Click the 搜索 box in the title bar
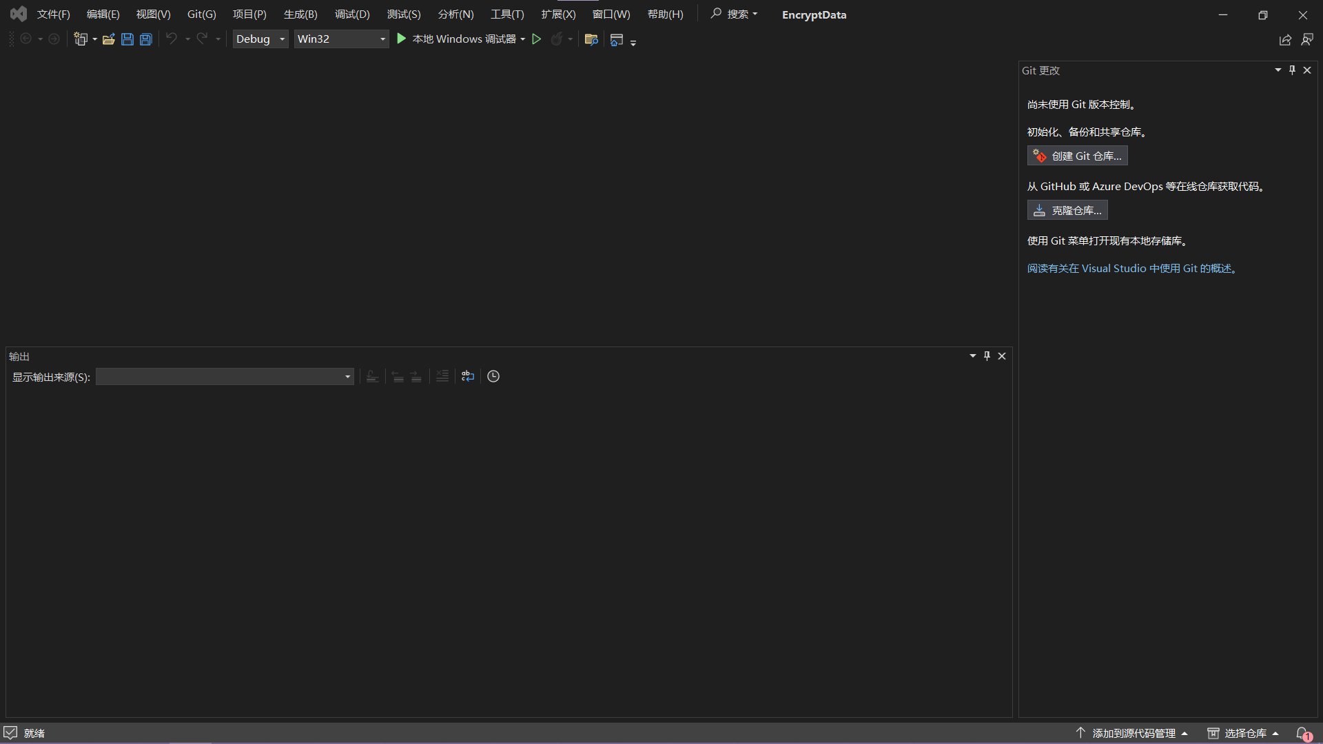 click(735, 14)
